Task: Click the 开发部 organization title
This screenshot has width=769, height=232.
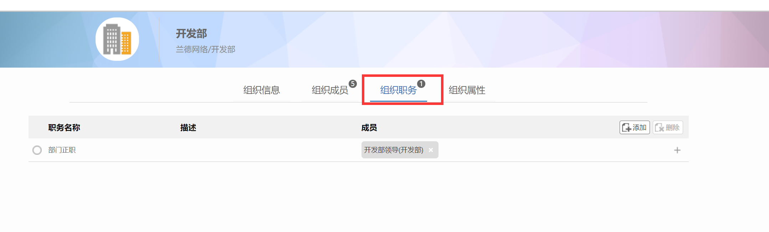Action: coord(191,34)
